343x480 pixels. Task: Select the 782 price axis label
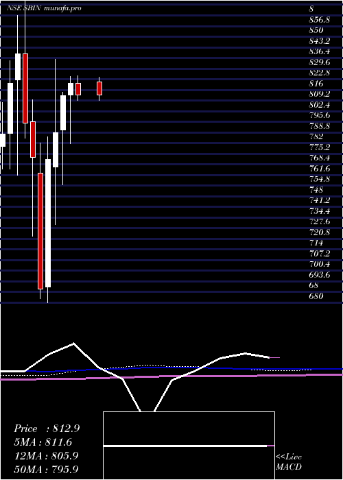coord(316,136)
